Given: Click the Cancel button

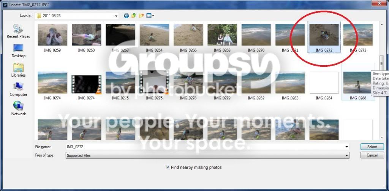Looking at the screenshot, I should 372,155.
